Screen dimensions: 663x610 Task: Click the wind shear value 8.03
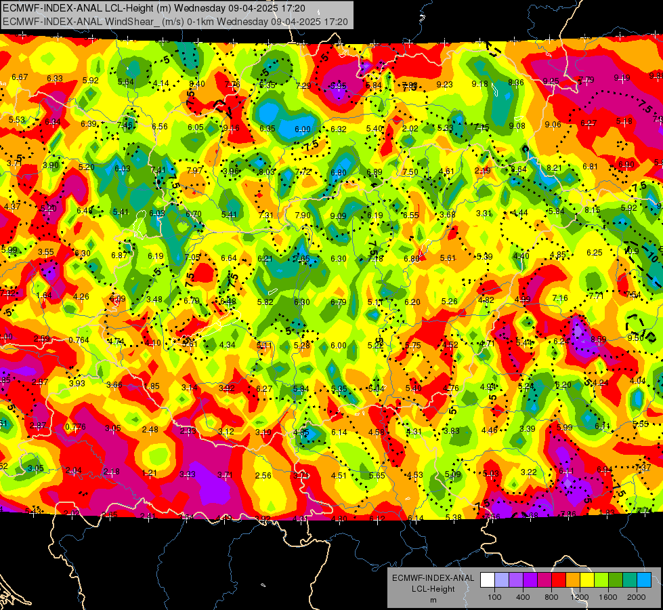point(267,171)
